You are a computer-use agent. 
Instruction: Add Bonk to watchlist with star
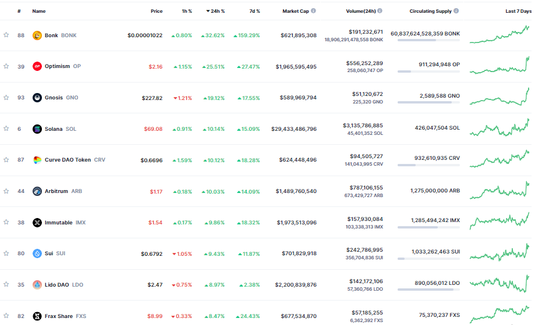(6, 35)
